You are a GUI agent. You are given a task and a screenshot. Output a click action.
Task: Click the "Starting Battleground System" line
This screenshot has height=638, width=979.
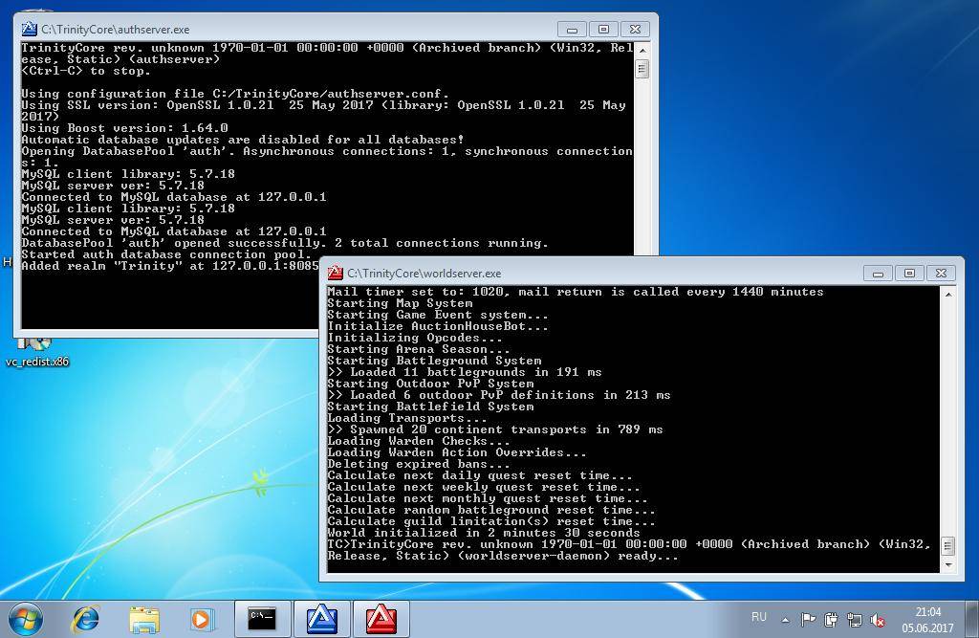point(435,361)
